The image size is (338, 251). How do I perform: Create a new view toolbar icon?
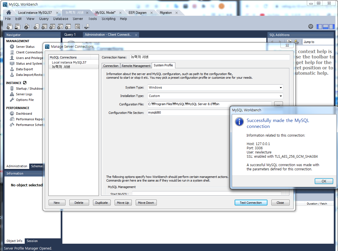point(52,26)
